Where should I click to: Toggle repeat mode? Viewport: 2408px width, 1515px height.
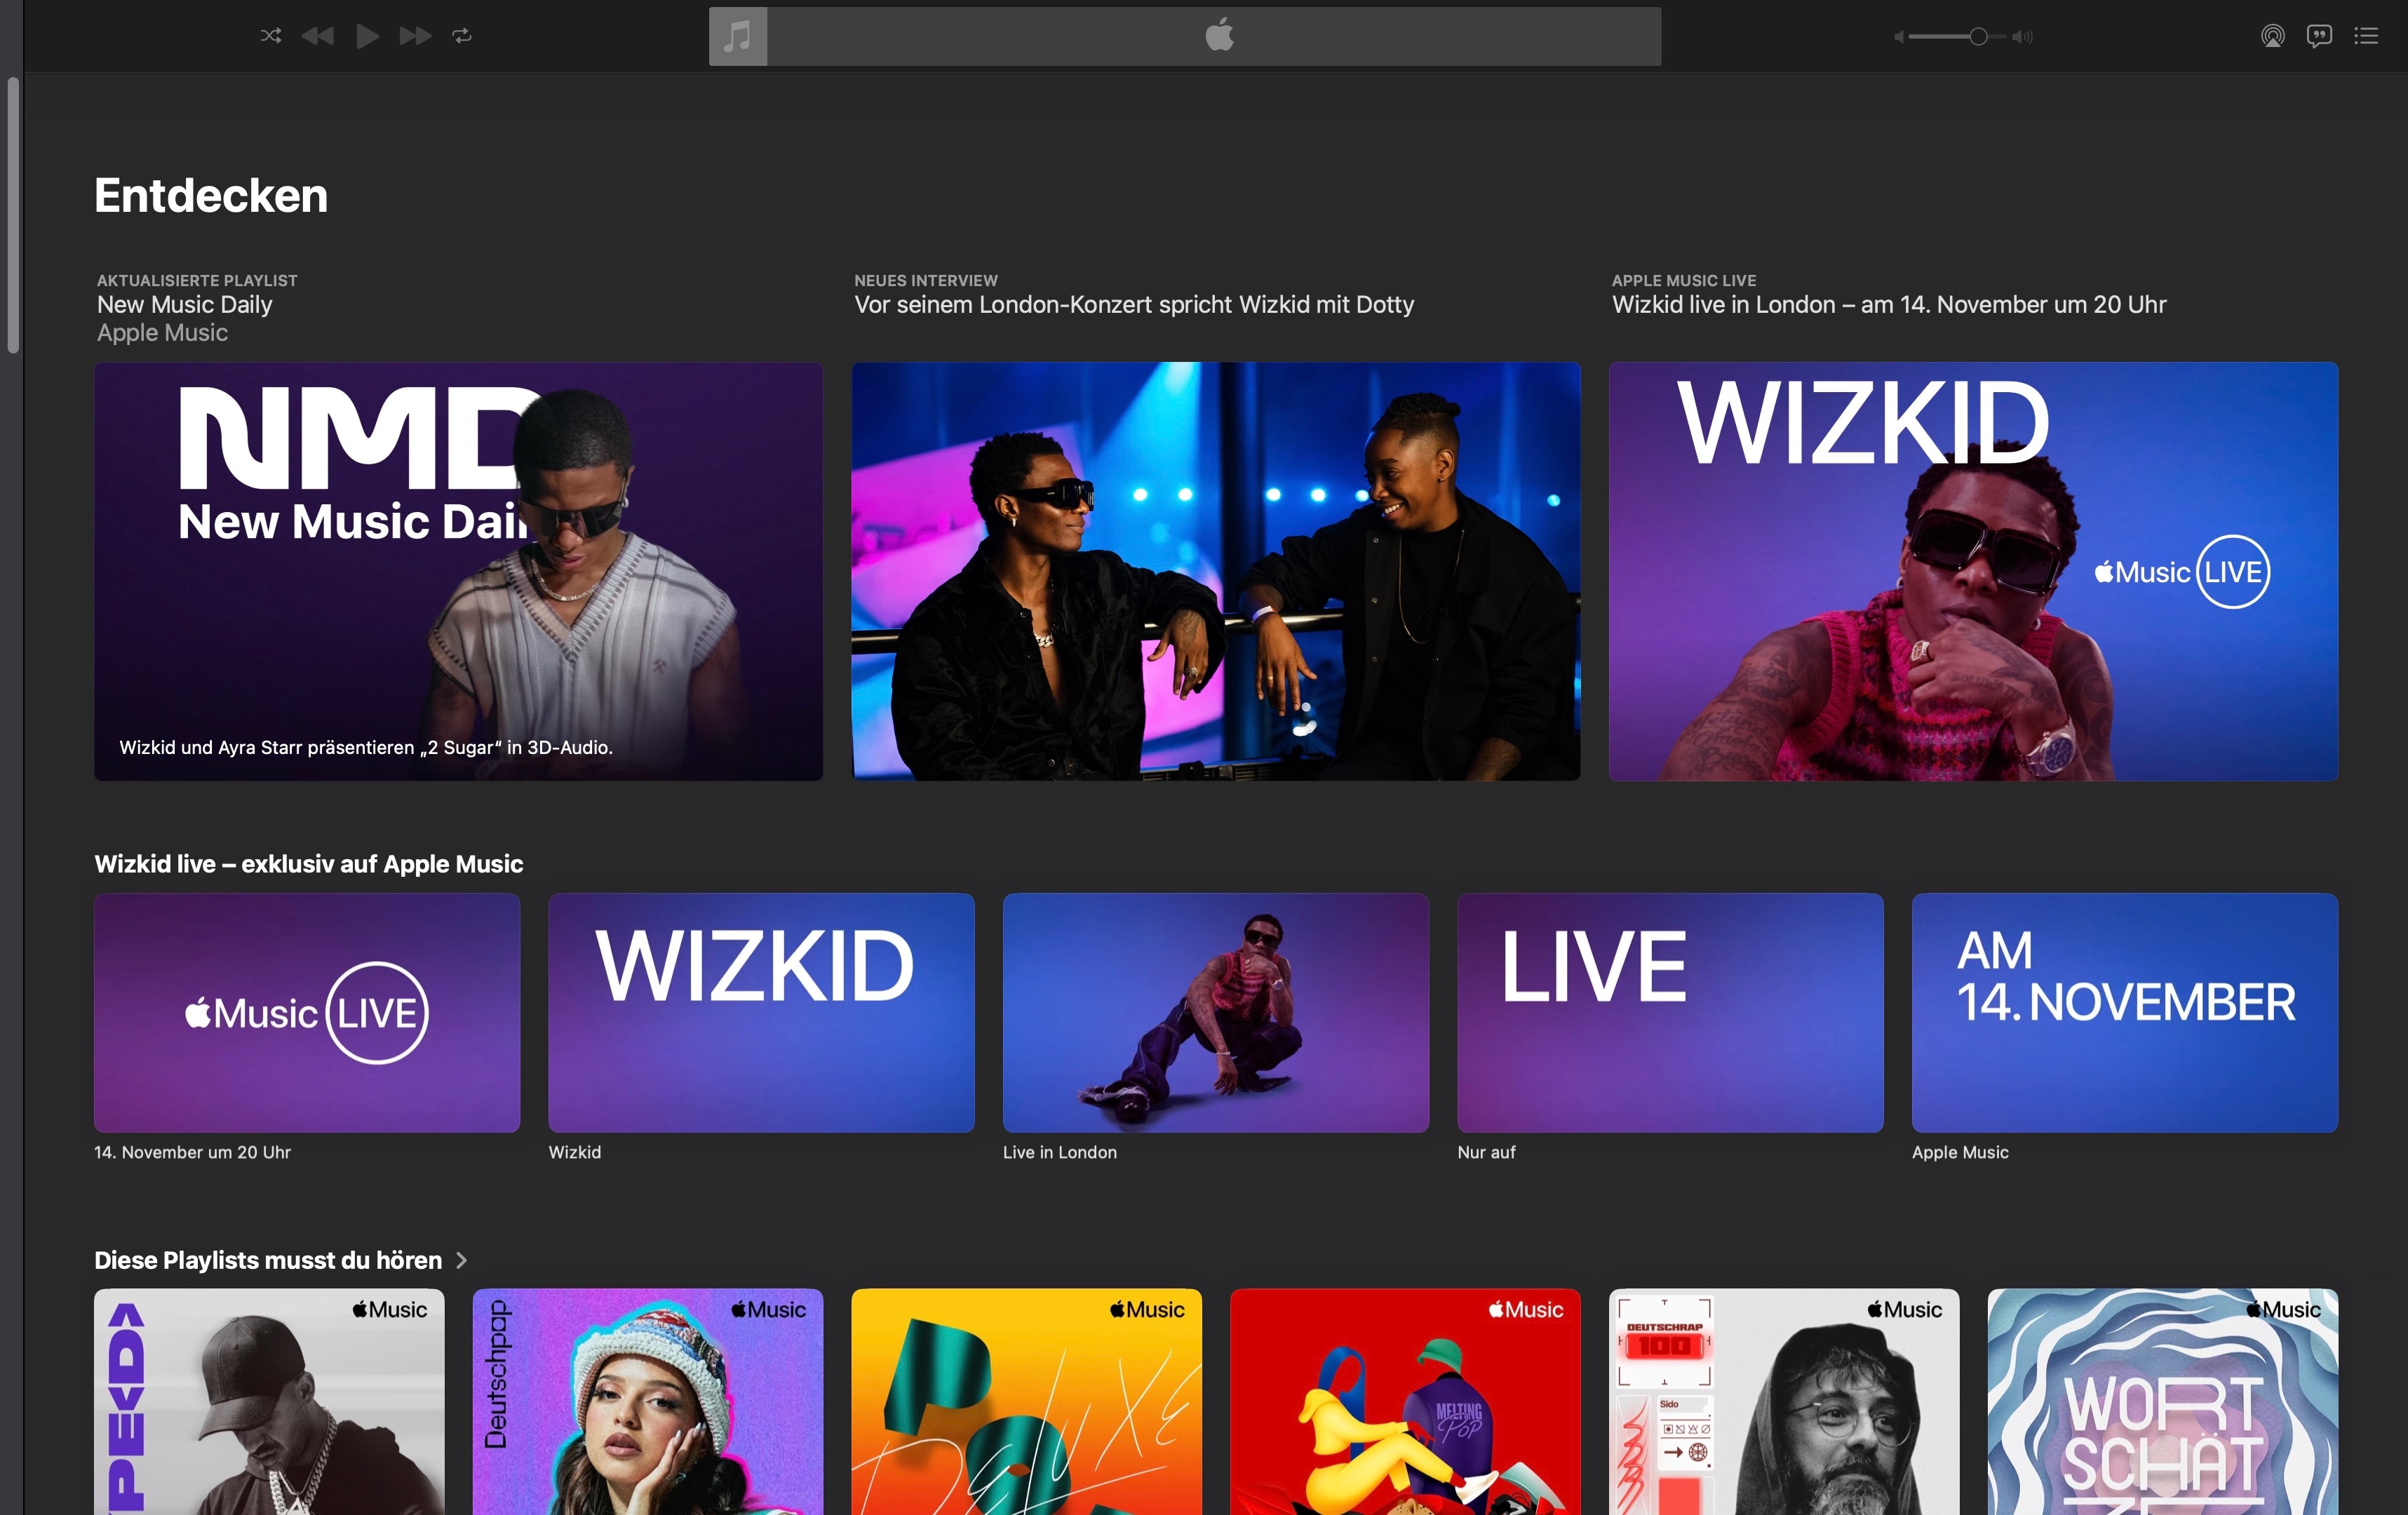point(462,36)
